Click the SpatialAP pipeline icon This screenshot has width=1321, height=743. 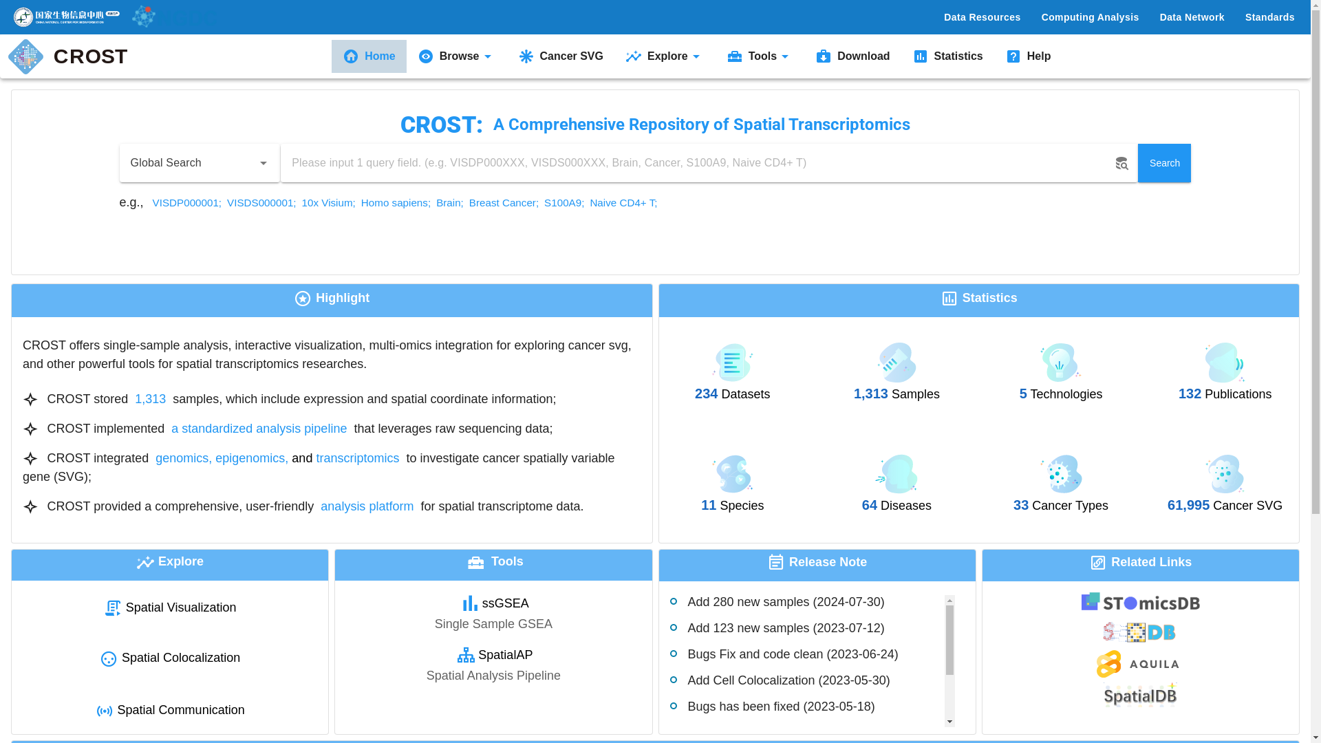tap(466, 655)
